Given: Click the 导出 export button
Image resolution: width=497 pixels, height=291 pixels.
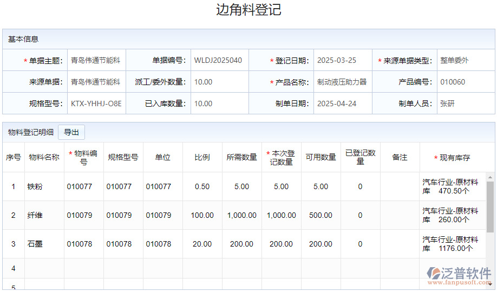Looking at the screenshot, I should [71, 132].
